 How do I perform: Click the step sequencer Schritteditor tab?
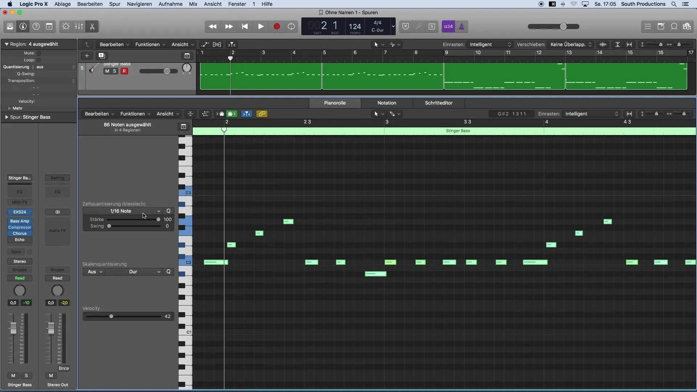point(439,102)
